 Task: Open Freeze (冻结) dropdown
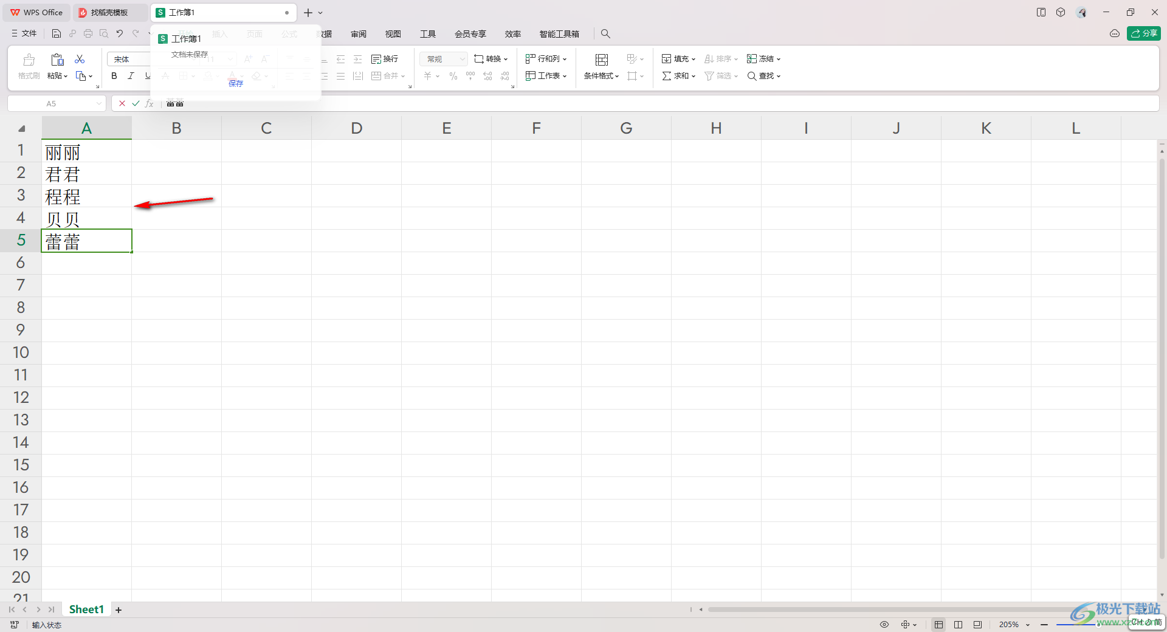click(x=764, y=59)
